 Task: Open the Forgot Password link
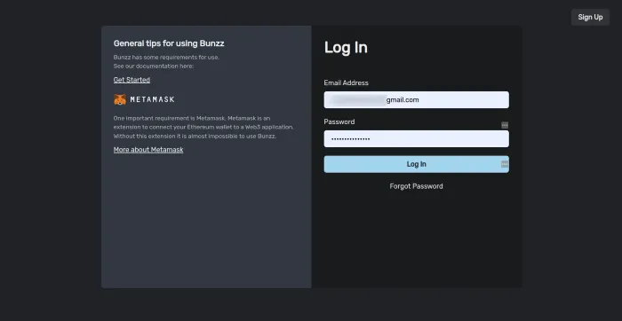pyautogui.click(x=416, y=186)
